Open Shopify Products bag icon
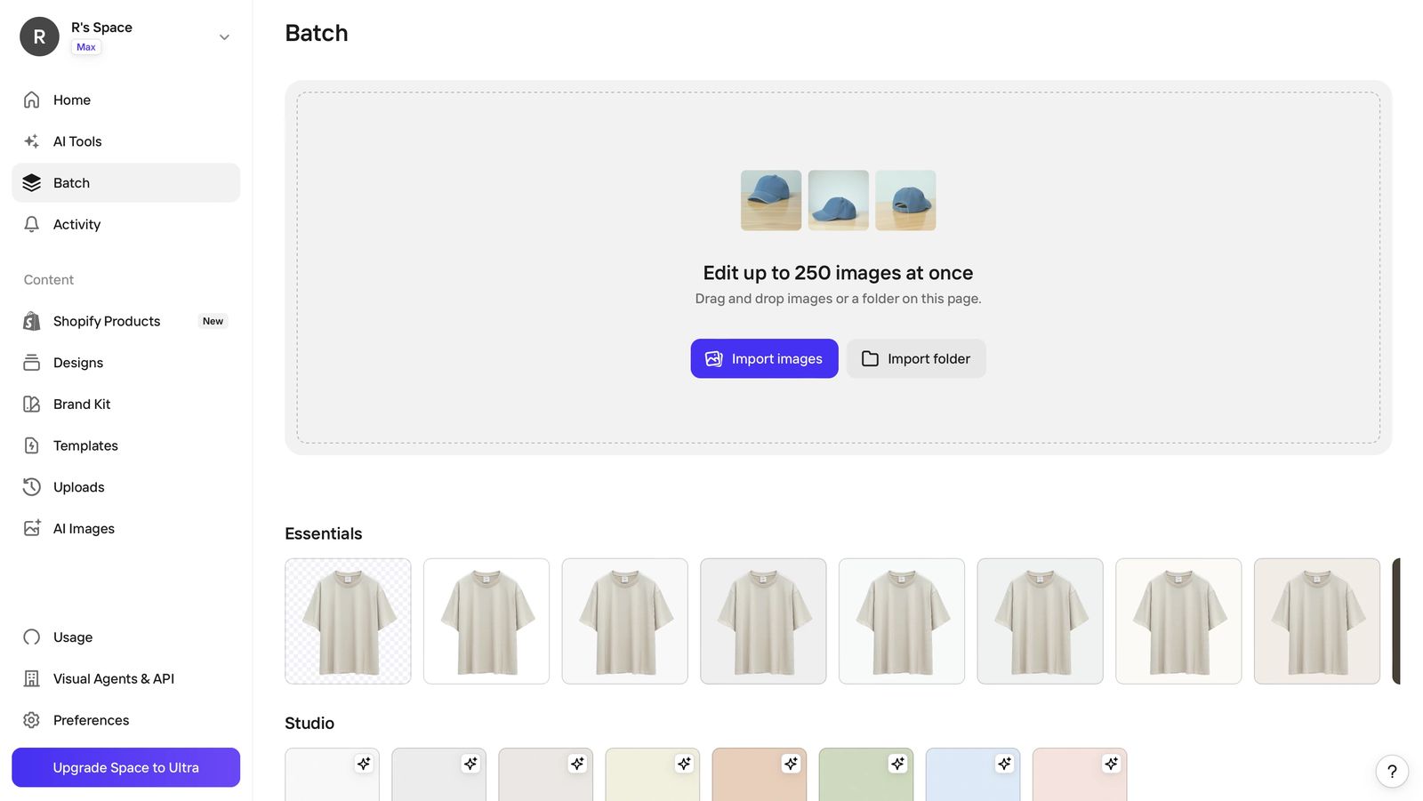 (x=32, y=321)
